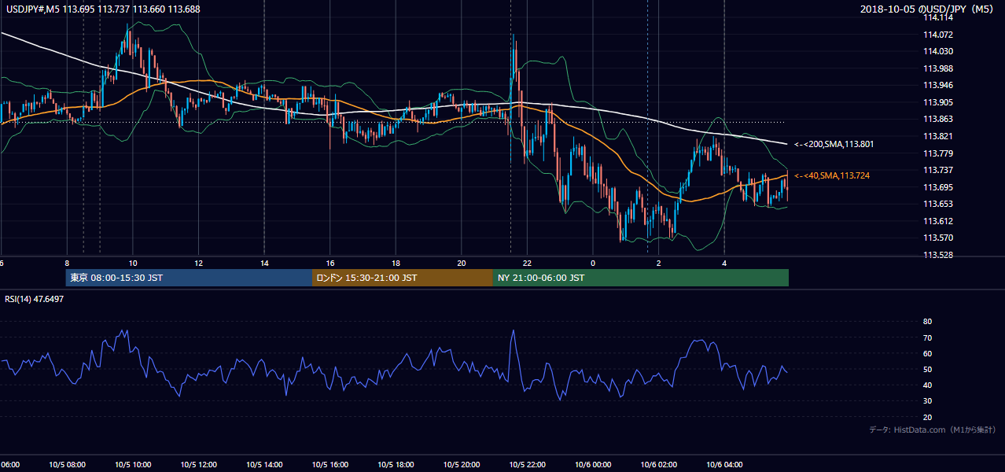Click hour tick 2 under price chart
This screenshot has width=1005, height=472.
658,264
